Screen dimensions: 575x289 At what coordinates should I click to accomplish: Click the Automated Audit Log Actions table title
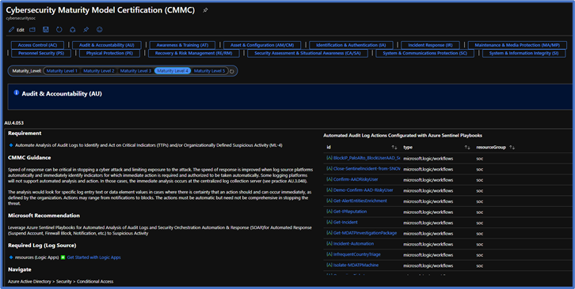[x=402, y=135]
